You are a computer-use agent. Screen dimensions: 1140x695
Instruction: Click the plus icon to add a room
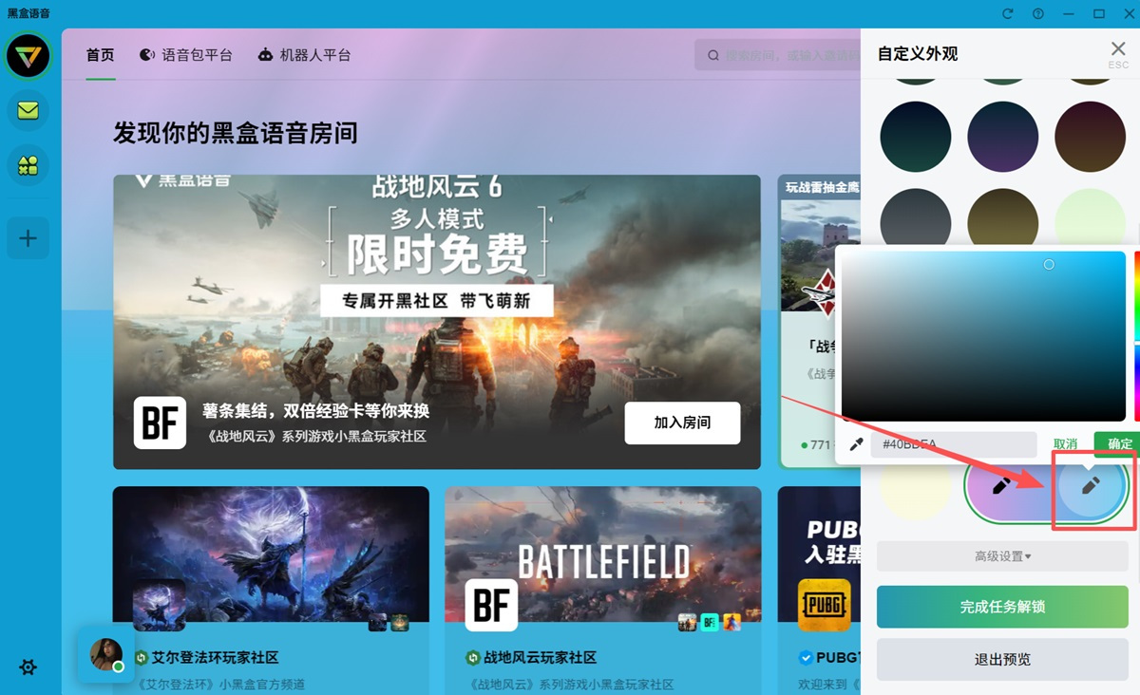(28, 238)
